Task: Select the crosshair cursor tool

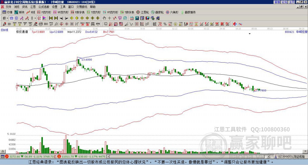Action: click(109, 18)
